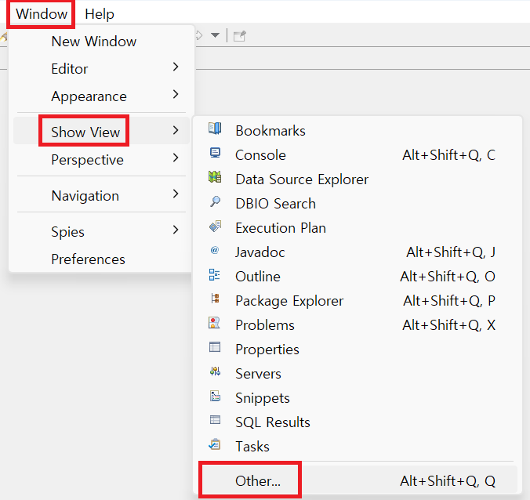
Task: Click the Console monitor icon
Action: pyautogui.click(x=215, y=154)
